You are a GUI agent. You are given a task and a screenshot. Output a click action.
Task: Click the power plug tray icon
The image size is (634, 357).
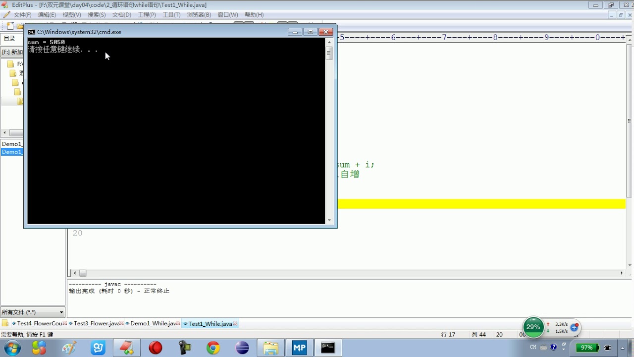point(608,348)
